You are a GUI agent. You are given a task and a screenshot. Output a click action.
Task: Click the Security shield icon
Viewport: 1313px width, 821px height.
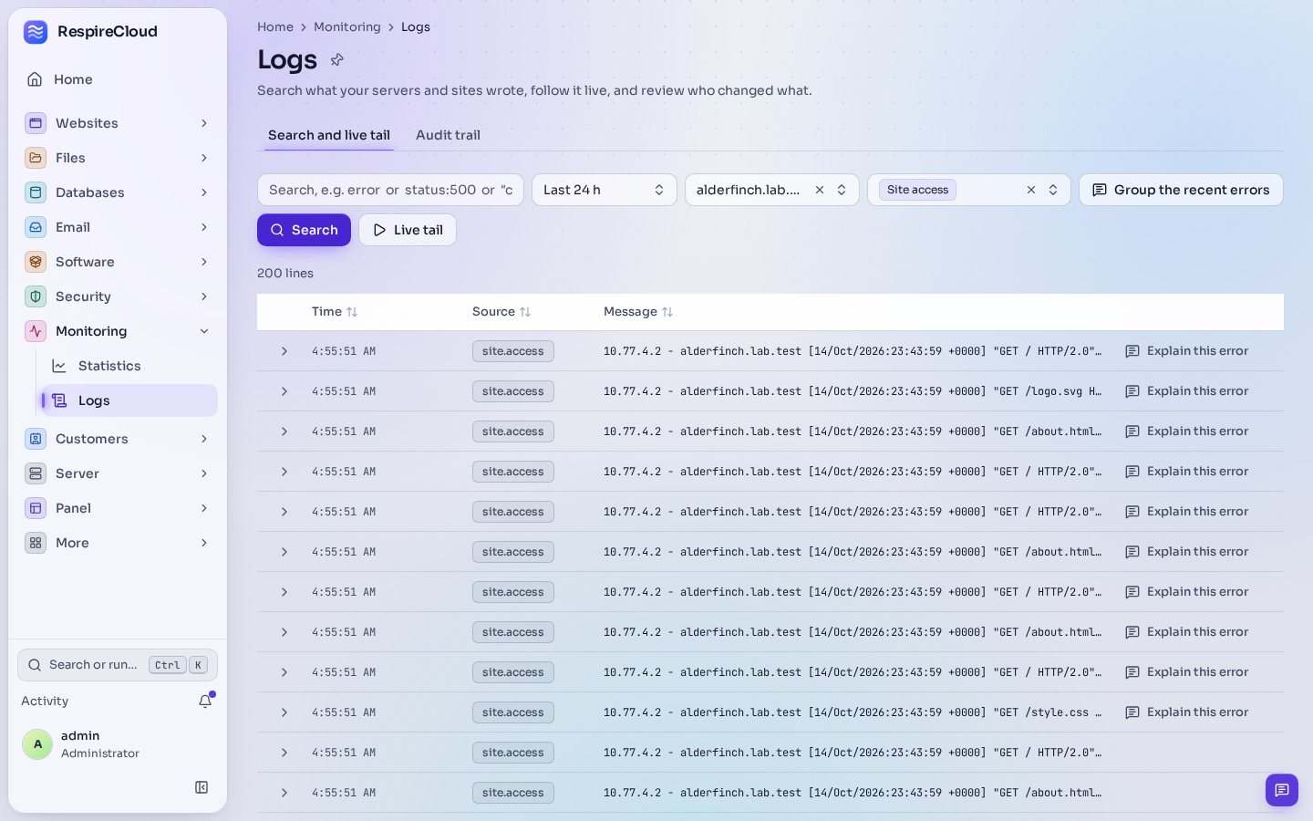coord(36,296)
